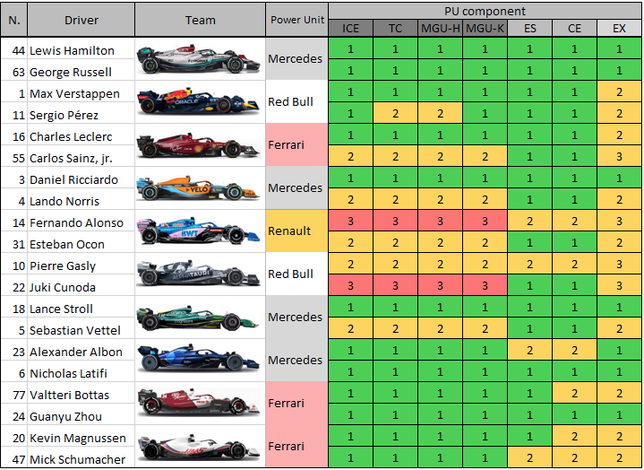Click the Driver column header

[82, 20]
